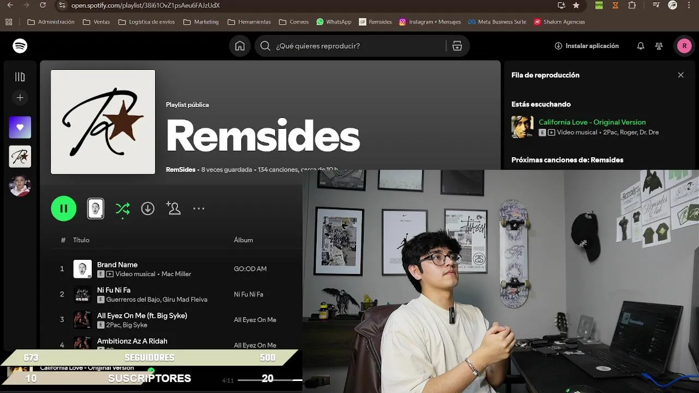Click the # column header
699x393 pixels.
tap(63, 240)
